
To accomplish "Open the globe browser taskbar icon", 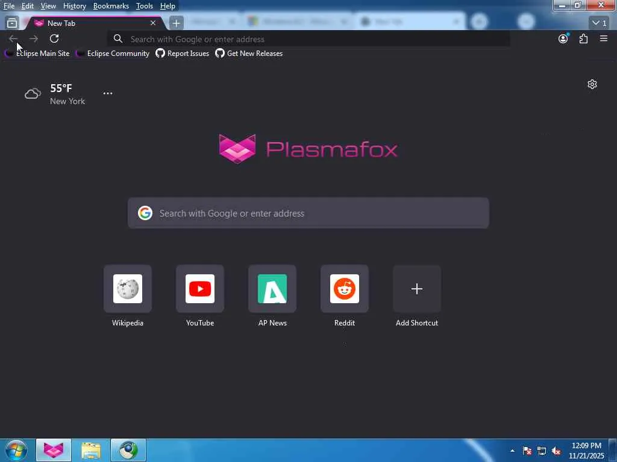I will [128, 450].
